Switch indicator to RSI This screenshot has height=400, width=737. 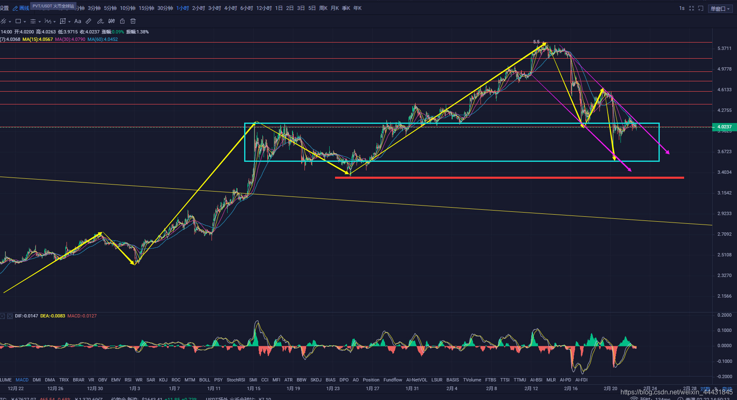point(128,380)
